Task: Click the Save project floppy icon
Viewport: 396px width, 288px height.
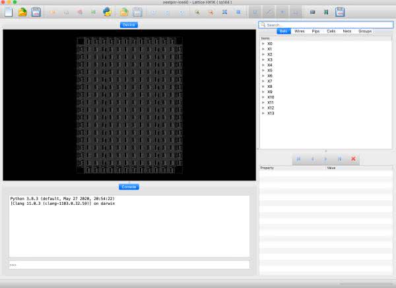Action: pyautogui.click(x=36, y=12)
